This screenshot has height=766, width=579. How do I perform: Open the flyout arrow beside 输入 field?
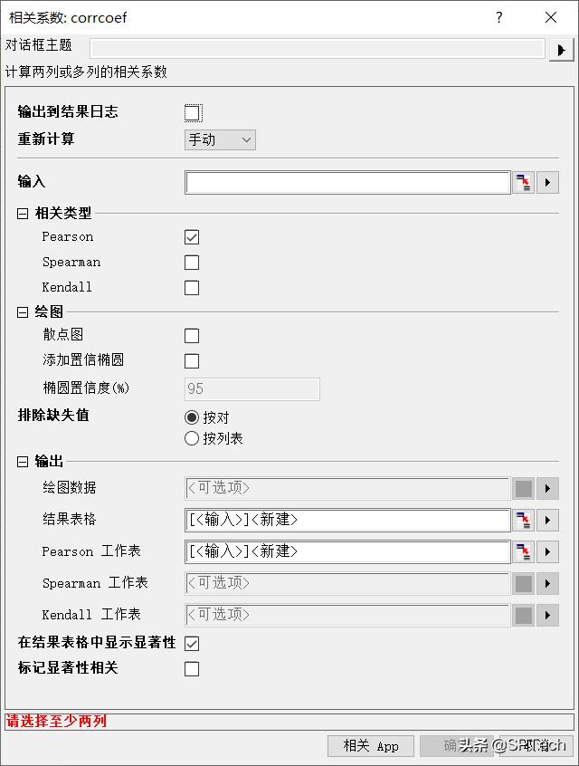[x=547, y=183]
